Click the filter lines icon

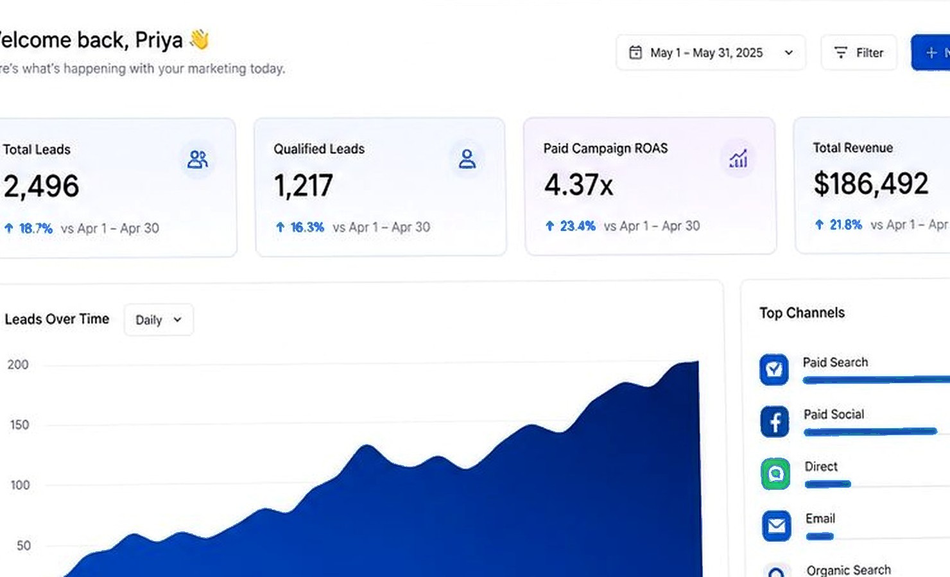840,53
